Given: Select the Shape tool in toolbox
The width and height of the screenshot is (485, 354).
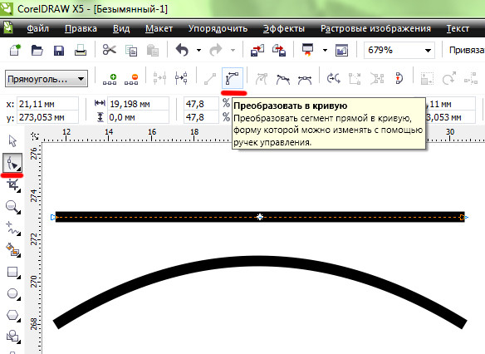Looking at the screenshot, I should (x=12, y=163).
